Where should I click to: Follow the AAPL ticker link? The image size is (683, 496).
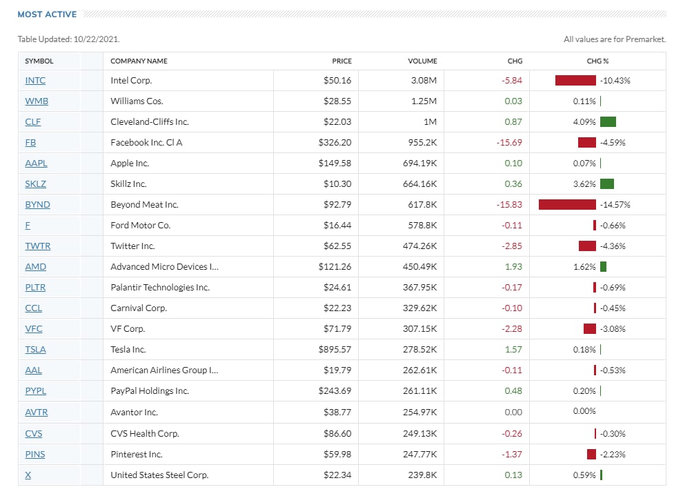click(x=36, y=163)
